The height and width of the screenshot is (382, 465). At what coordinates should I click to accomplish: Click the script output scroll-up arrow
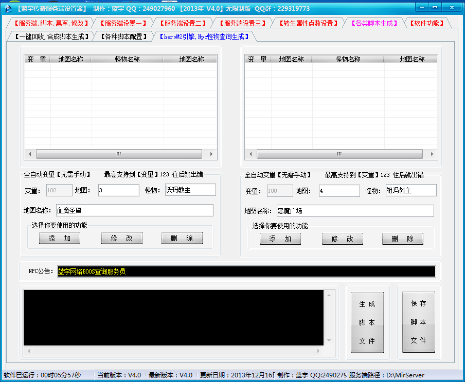pyautogui.click(x=329, y=295)
